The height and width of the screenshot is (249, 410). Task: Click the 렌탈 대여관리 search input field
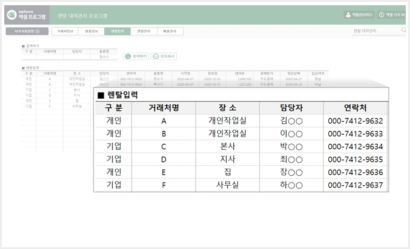376,31
